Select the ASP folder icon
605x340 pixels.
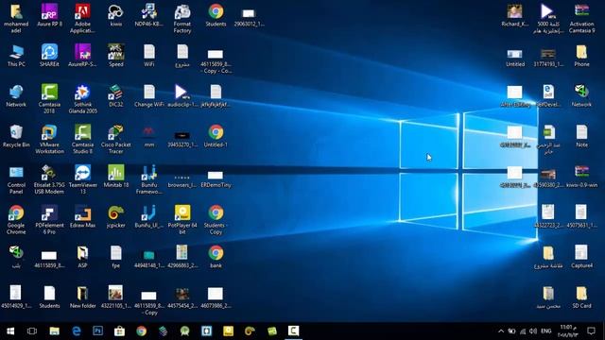82,257
